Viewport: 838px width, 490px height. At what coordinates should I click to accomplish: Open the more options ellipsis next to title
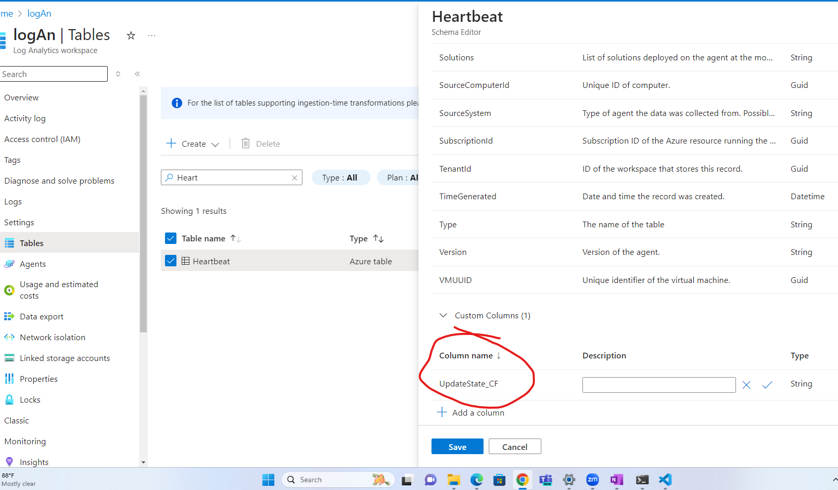pos(151,35)
